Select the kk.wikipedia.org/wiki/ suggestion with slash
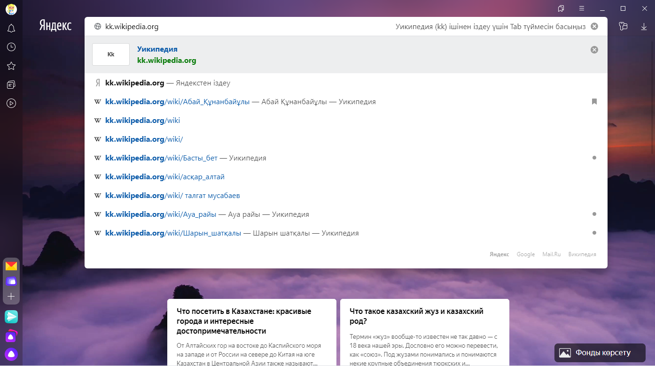655x366 pixels. [346, 139]
